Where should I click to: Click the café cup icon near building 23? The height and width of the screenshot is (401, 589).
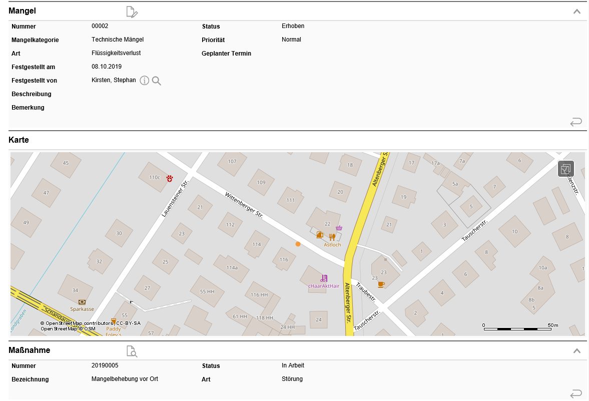(381, 284)
